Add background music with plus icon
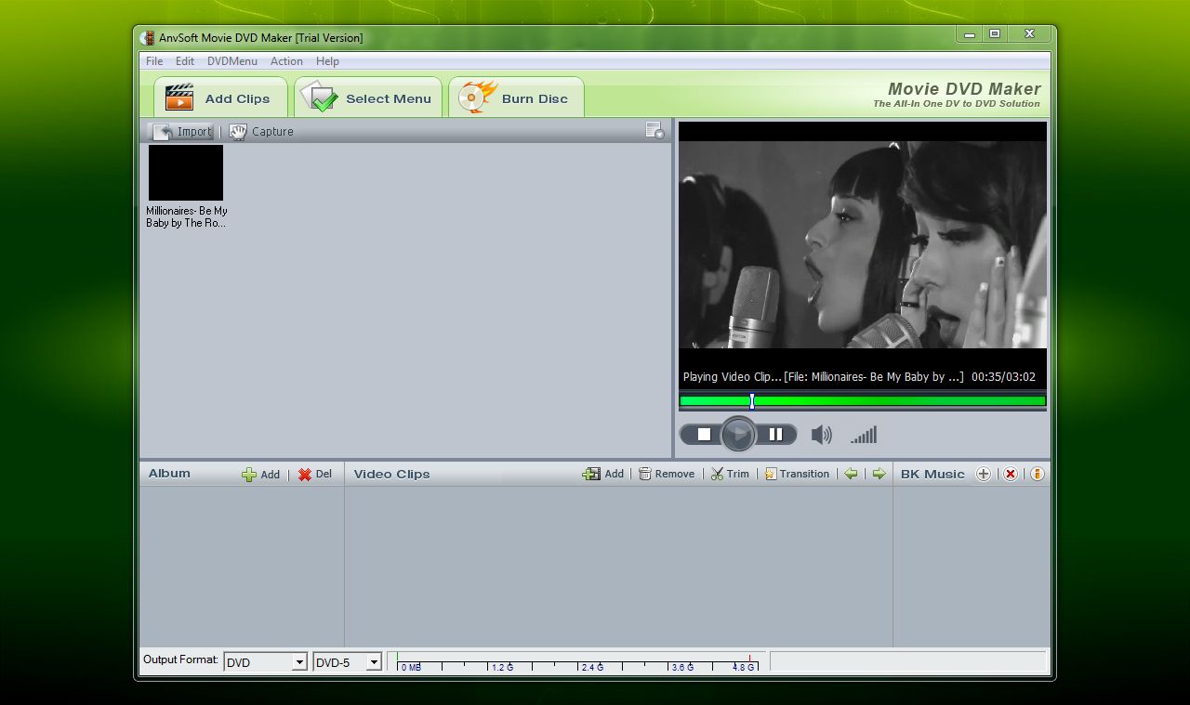Image resolution: width=1190 pixels, height=705 pixels. [x=983, y=474]
